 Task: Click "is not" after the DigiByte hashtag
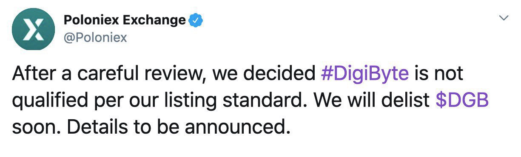438,74
